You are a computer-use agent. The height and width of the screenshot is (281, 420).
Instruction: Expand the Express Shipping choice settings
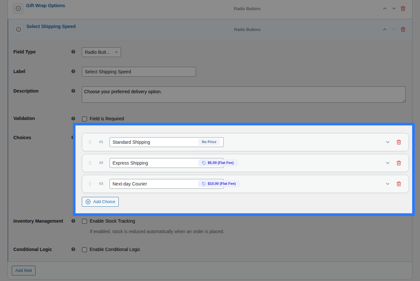(388, 163)
